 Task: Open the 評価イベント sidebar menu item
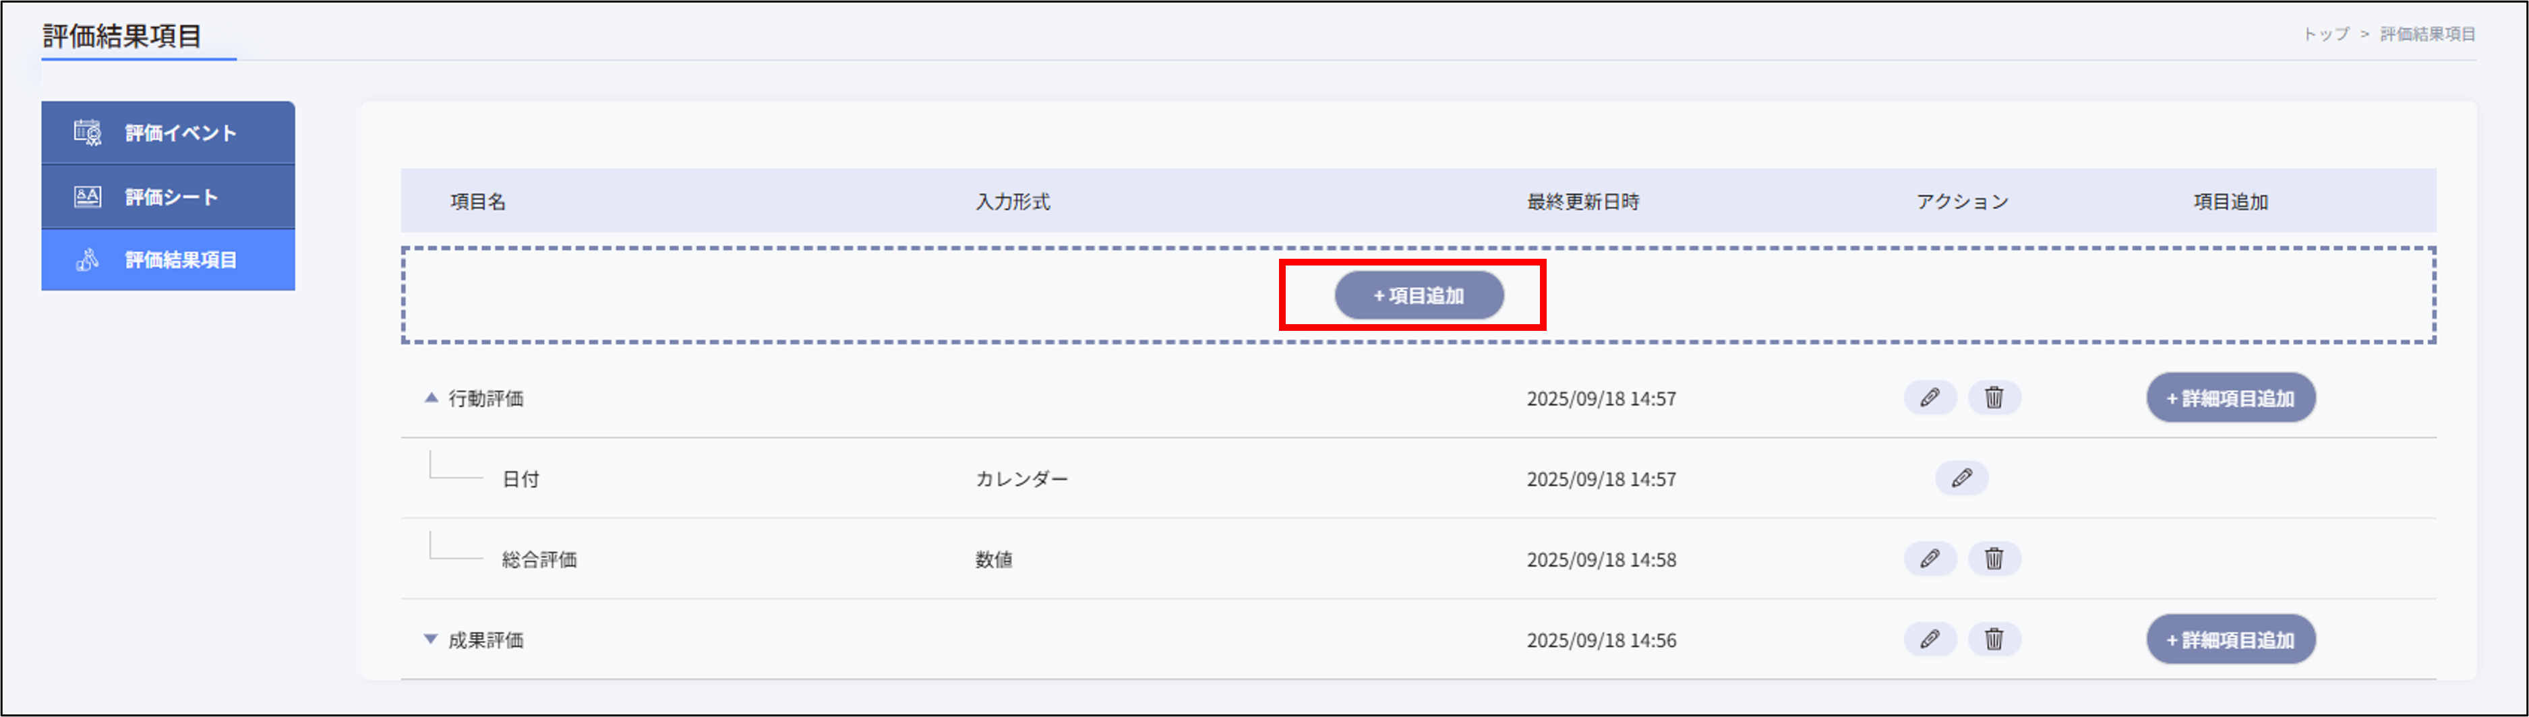tap(168, 131)
